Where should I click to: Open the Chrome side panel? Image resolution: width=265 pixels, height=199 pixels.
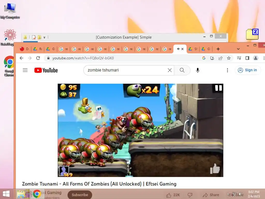pos(247,58)
